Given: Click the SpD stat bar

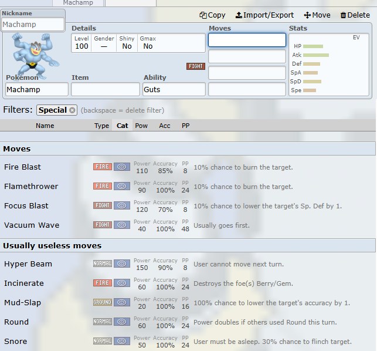Looking at the screenshot, I should [312, 82].
